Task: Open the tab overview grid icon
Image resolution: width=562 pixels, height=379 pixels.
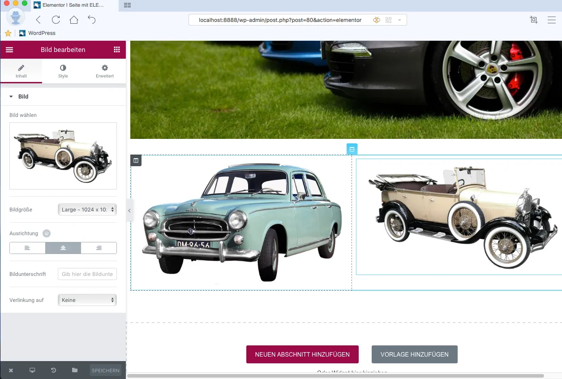Action: (x=127, y=5)
